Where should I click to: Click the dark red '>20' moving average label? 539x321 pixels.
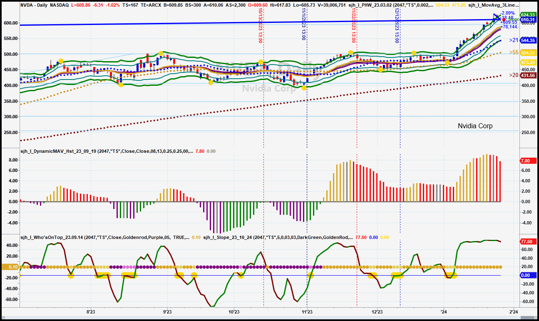(x=514, y=75)
